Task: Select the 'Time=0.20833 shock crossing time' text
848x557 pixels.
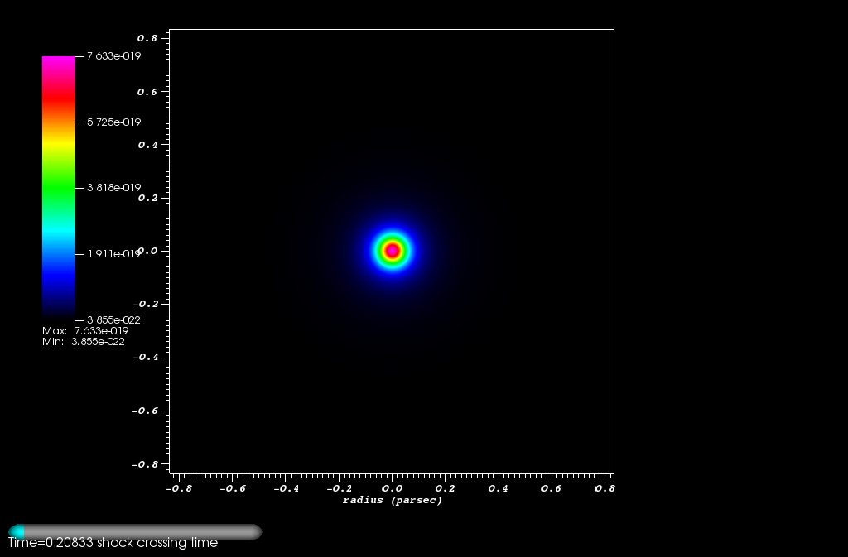Action: click(113, 542)
